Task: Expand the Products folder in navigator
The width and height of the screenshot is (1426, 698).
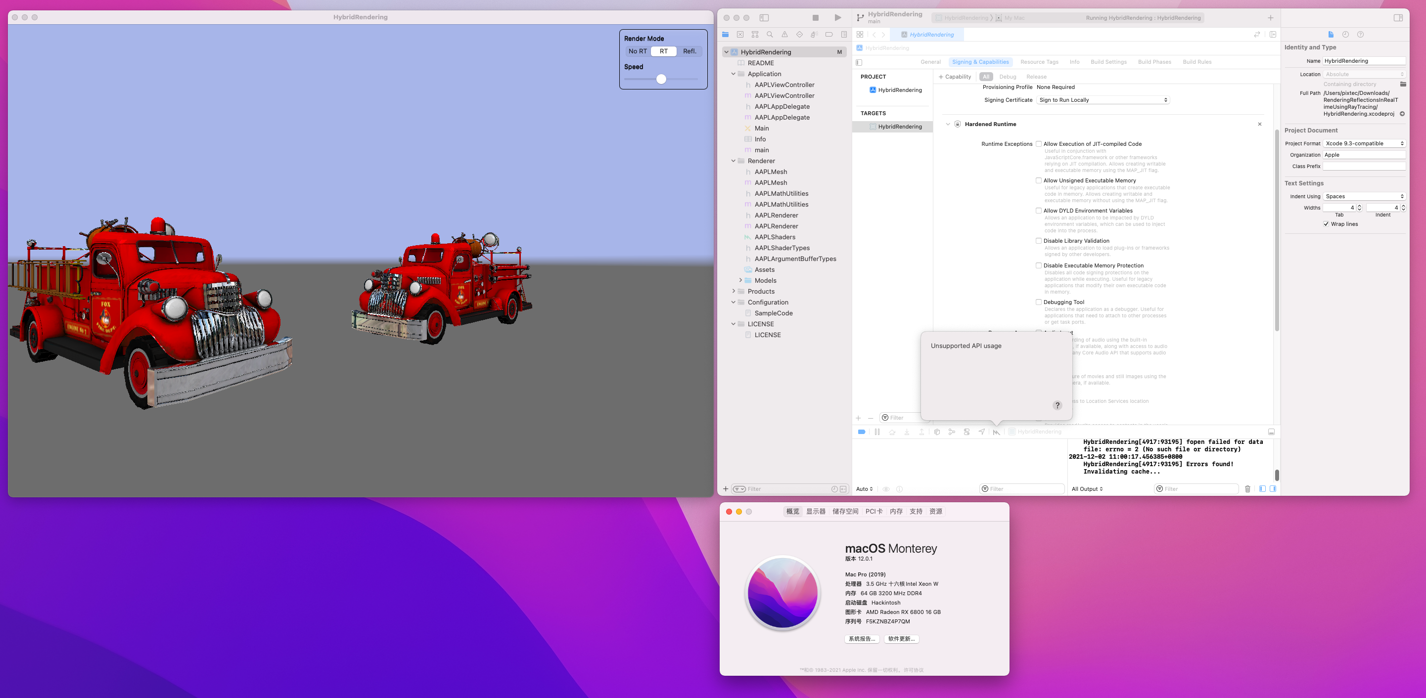Action: 734,291
